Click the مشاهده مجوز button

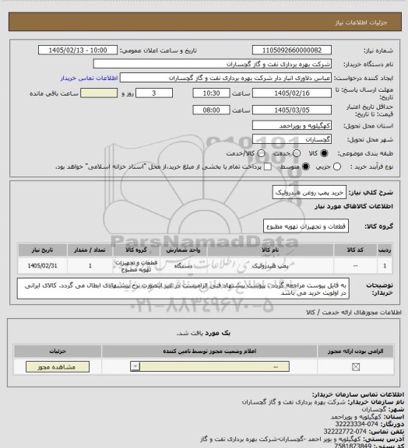[57, 367]
